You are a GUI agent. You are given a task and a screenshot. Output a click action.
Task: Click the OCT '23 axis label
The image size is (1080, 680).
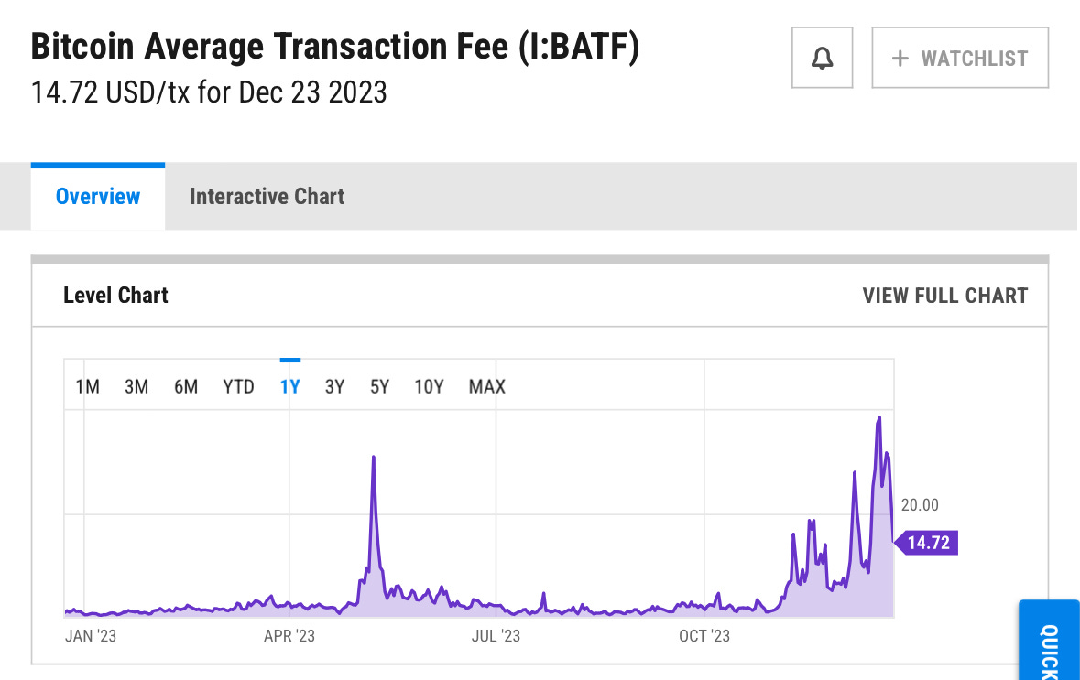[x=704, y=636]
